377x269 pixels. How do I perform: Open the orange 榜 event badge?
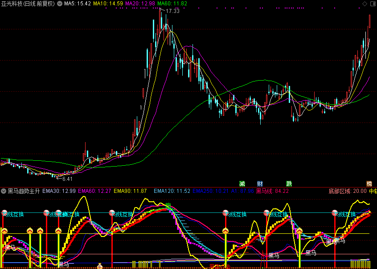(x=369, y=184)
